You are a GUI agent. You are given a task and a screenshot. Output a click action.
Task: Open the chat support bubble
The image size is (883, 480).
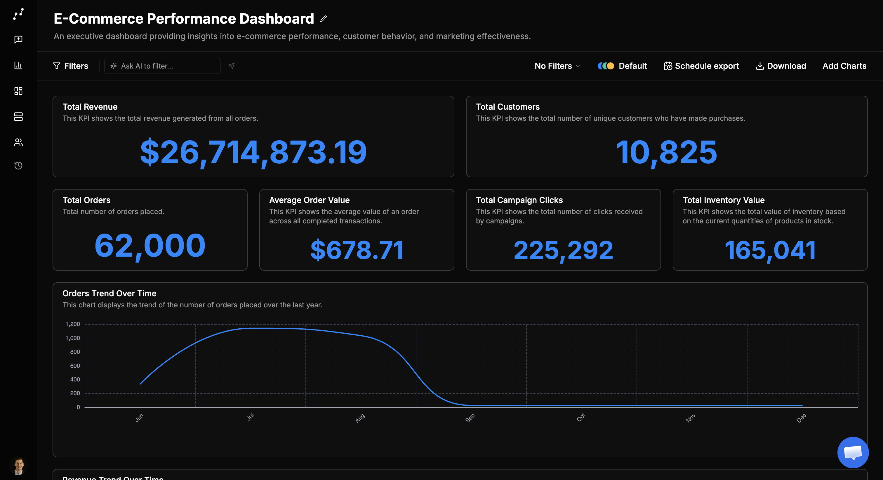click(x=853, y=452)
